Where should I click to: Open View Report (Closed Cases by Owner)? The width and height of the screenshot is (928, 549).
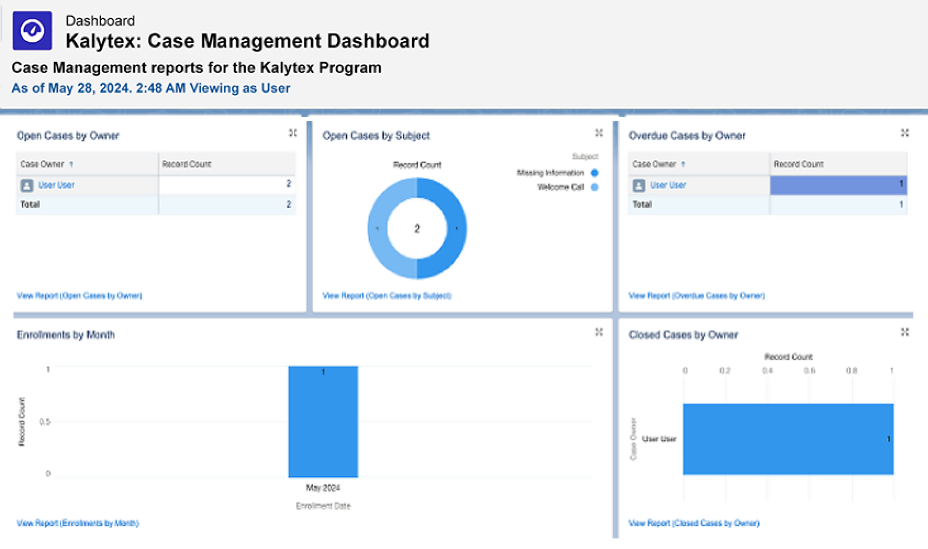pos(694,523)
